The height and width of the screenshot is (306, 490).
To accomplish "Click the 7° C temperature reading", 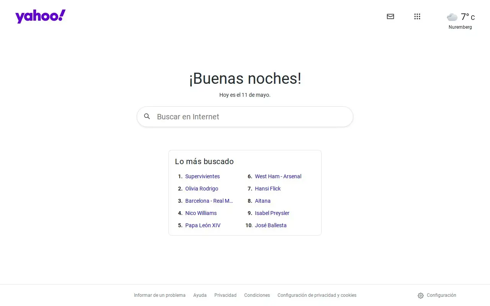I will pos(468,17).
